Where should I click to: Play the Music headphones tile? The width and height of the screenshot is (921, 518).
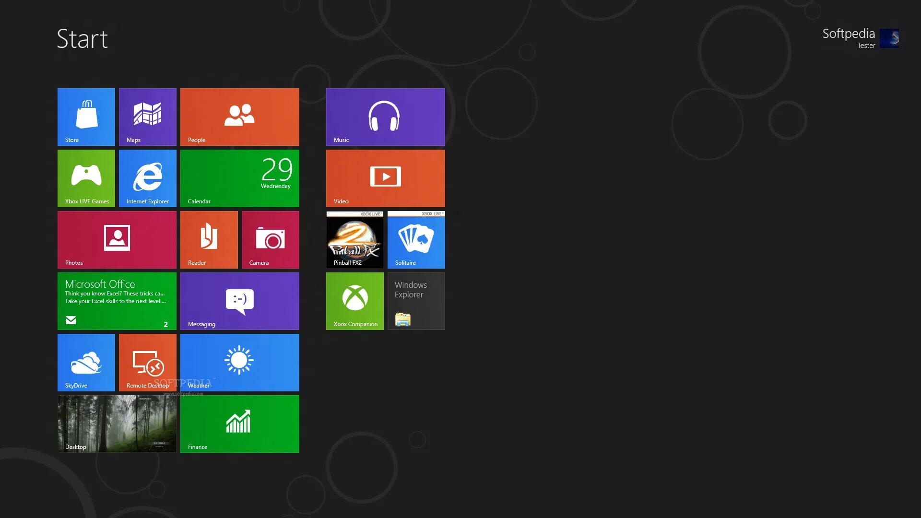pos(386,117)
